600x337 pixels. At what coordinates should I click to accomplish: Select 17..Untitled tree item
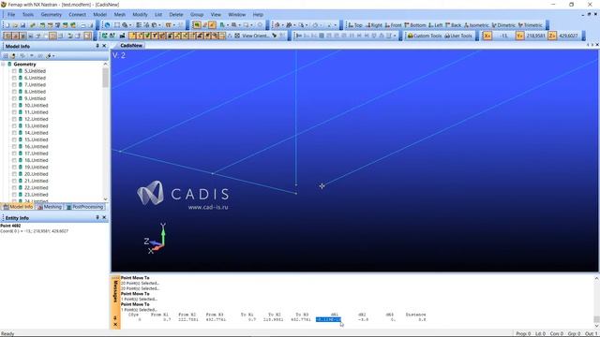(37, 154)
